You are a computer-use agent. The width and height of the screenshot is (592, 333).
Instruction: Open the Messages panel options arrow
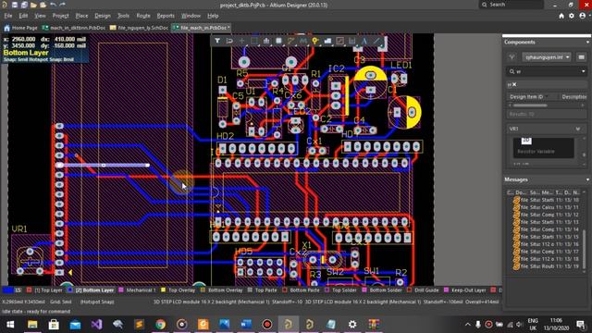(587, 179)
